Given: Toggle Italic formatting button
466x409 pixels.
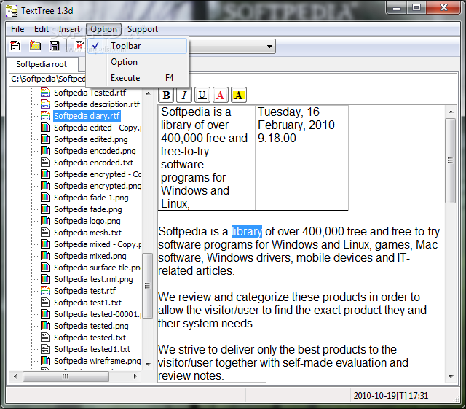Looking at the screenshot, I should tap(184, 96).
